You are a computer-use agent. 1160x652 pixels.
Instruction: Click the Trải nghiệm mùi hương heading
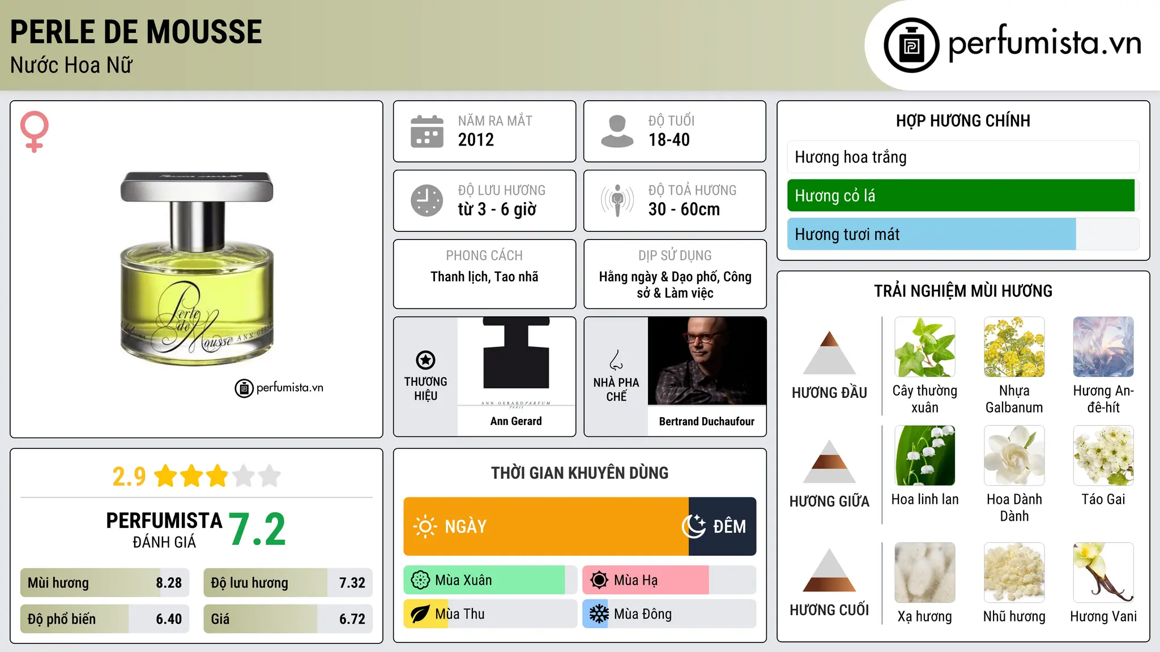point(963,291)
